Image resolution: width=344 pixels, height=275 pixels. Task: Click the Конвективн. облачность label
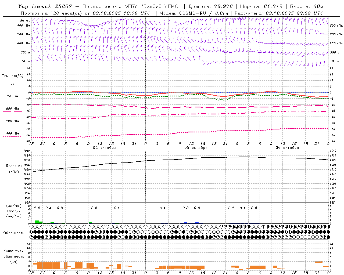pos(14,254)
